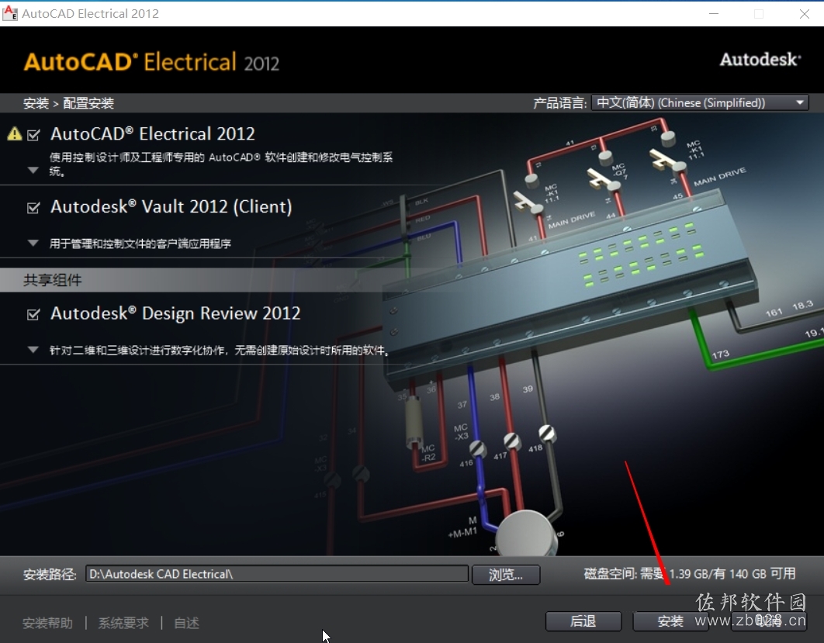Expand AutoCAD Electrical 2012 configuration arrow
This screenshot has height=643, width=824.
coord(33,170)
